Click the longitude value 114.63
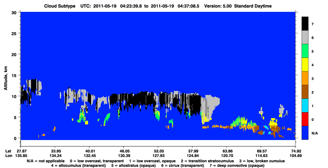 point(261,155)
